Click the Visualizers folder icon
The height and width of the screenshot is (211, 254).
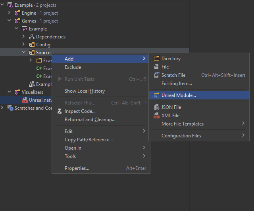coord(17,92)
